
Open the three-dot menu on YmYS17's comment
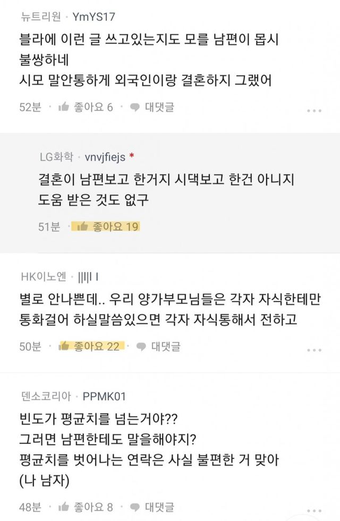click(x=314, y=111)
